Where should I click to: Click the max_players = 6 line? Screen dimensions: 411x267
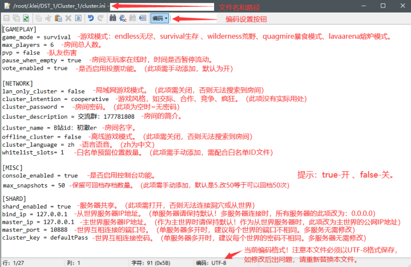(x=28, y=45)
